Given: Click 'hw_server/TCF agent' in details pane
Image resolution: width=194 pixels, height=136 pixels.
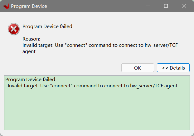Looking at the screenshot, I should tap(154, 86).
